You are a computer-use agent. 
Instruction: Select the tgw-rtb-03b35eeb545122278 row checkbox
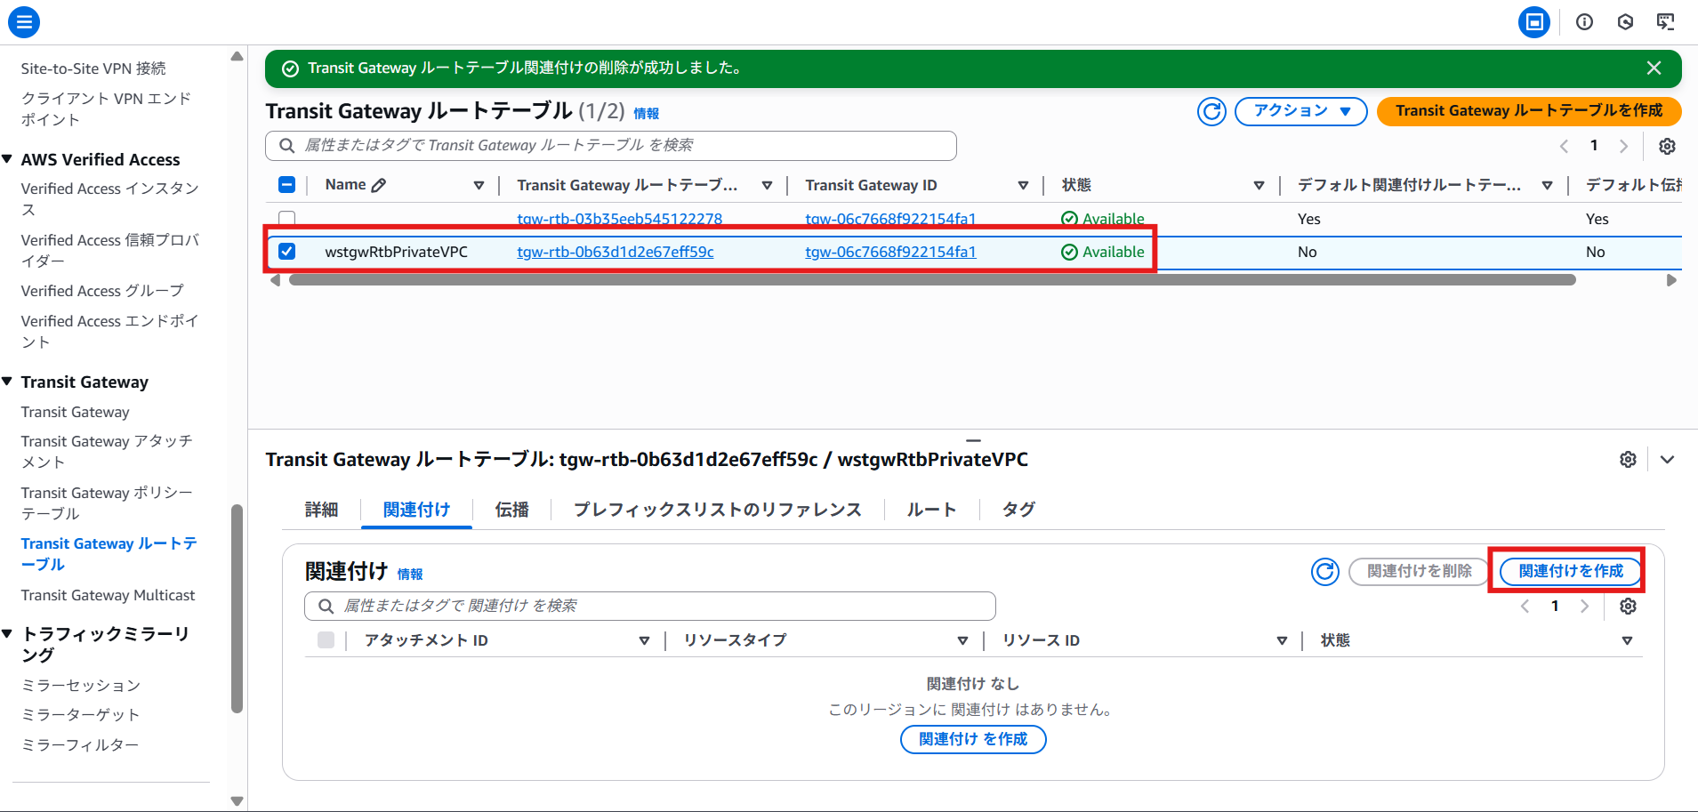286,218
